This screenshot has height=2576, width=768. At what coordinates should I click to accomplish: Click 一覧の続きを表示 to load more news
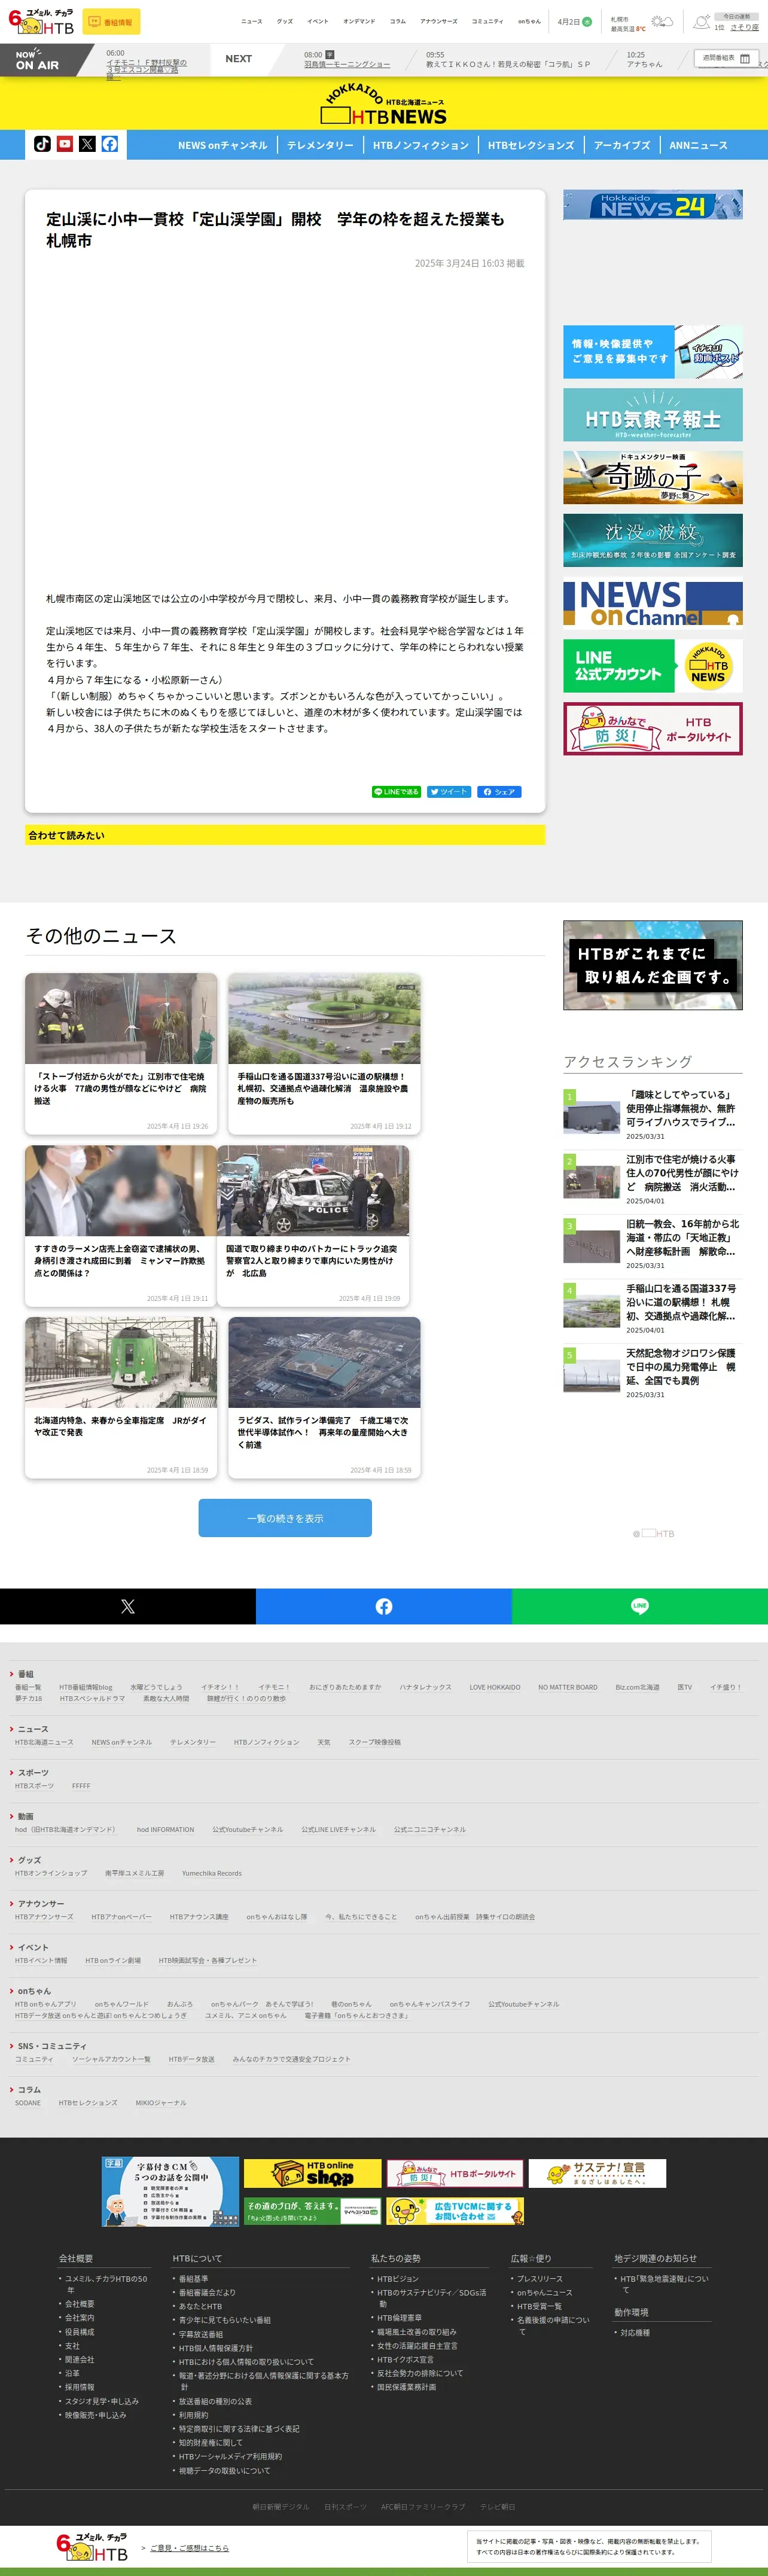pyautogui.click(x=285, y=1518)
